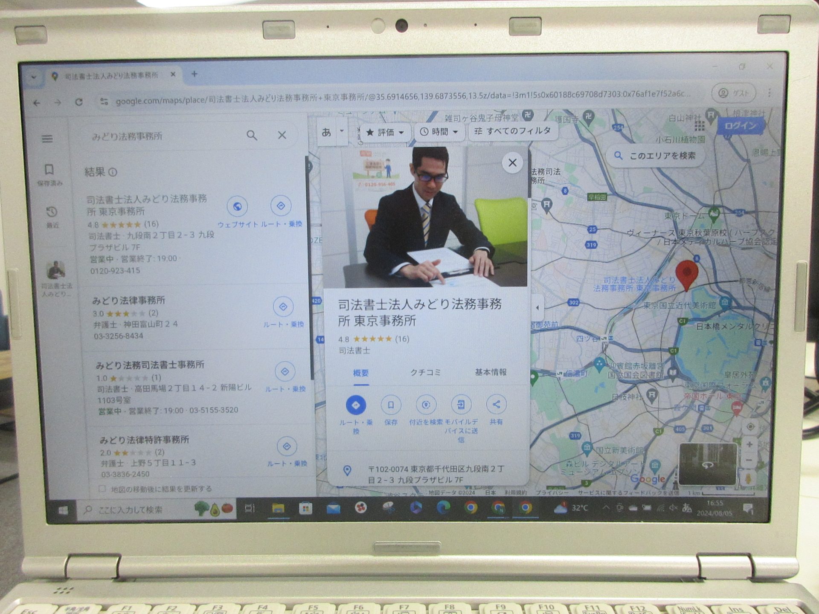
Task: Open すべてのフィルタ all filters
Action: pyautogui.click(x=513, y=131)
